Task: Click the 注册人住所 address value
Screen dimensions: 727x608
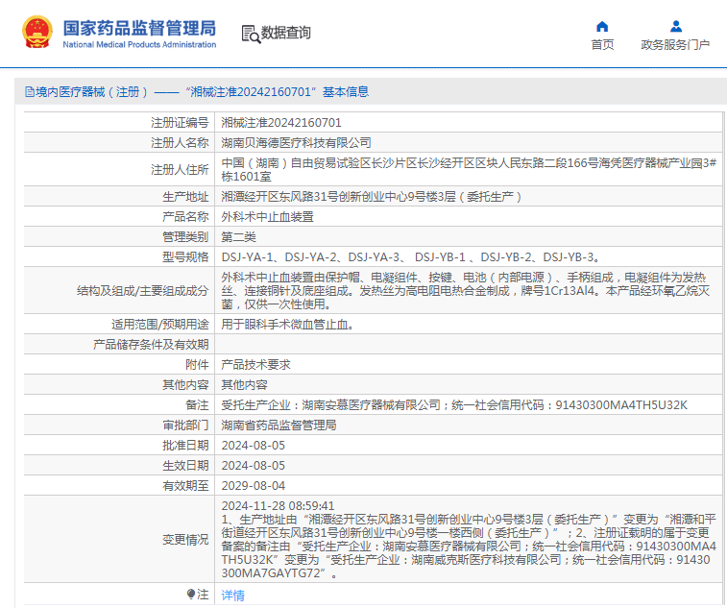Action: click(x=469, y=170)
